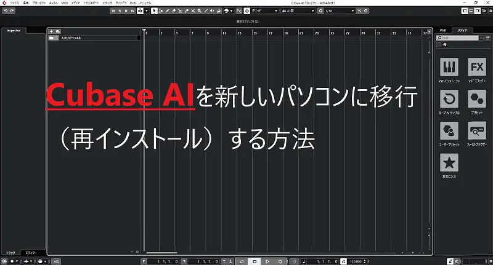Toggle the M mute state button

(113, 10)
